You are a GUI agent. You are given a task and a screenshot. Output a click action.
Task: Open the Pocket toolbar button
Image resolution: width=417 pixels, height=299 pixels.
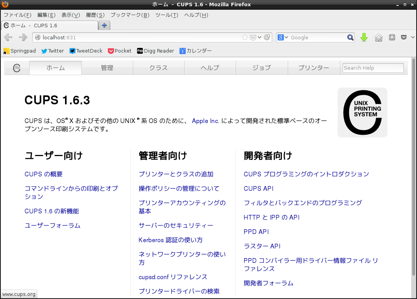point(404,37)
